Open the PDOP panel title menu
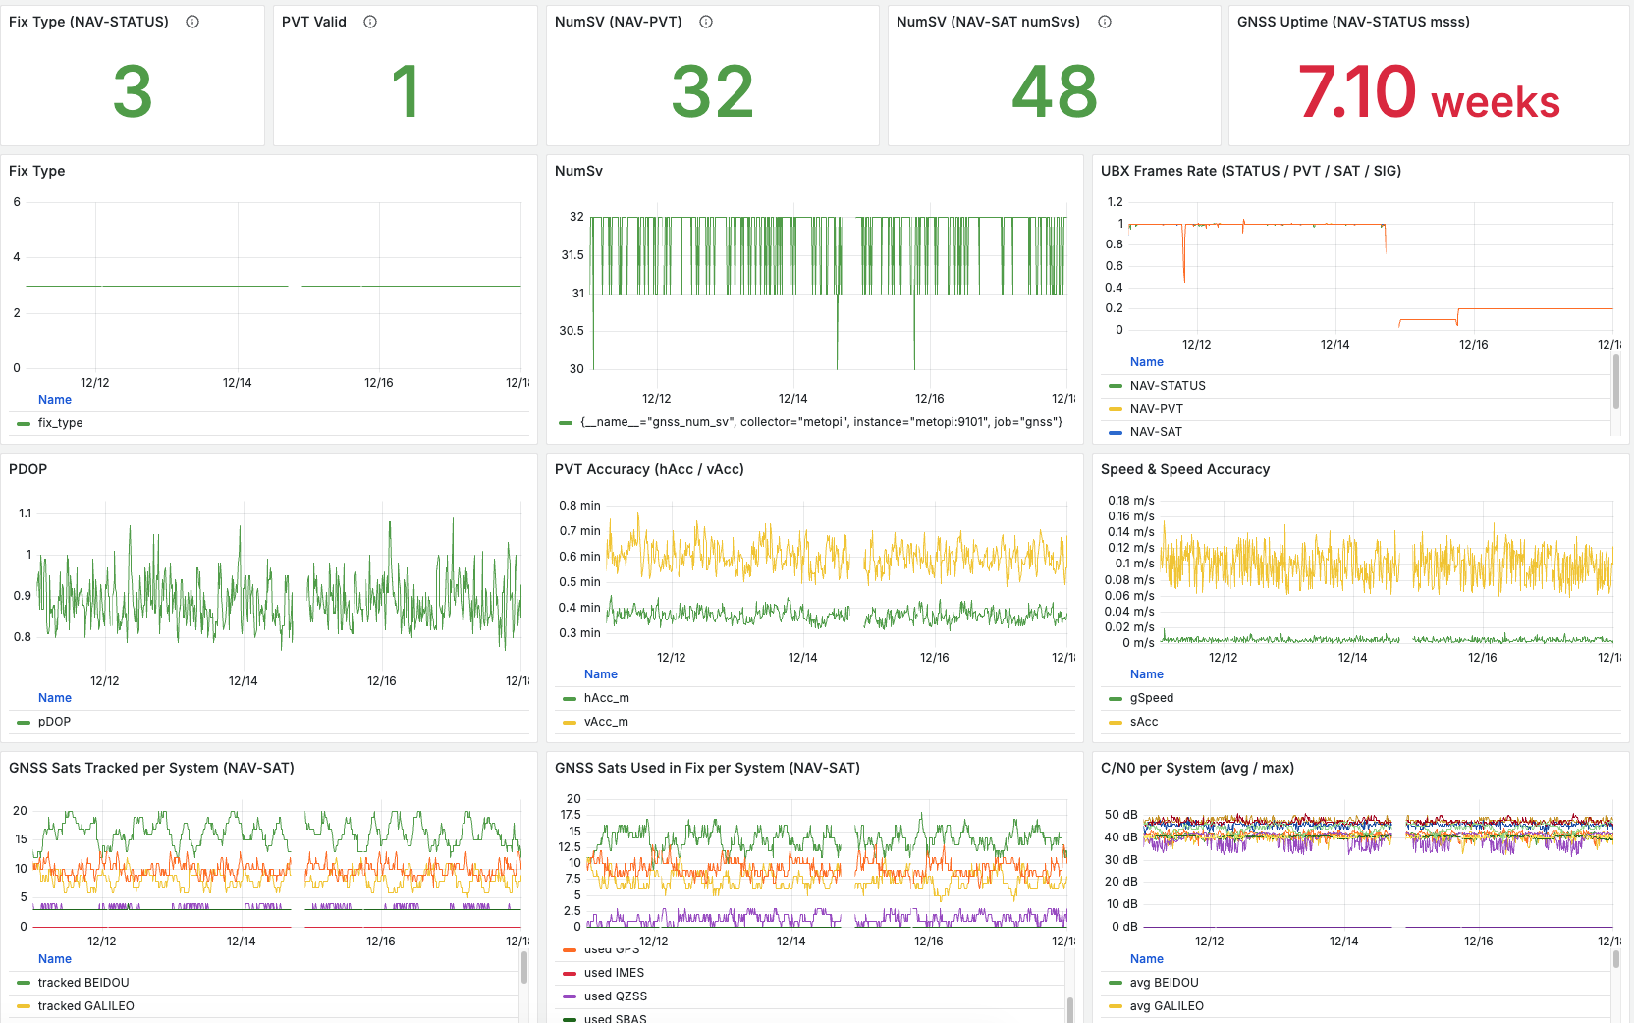This screenshot has height=1023, width=1634. click(x=27, y=469)
